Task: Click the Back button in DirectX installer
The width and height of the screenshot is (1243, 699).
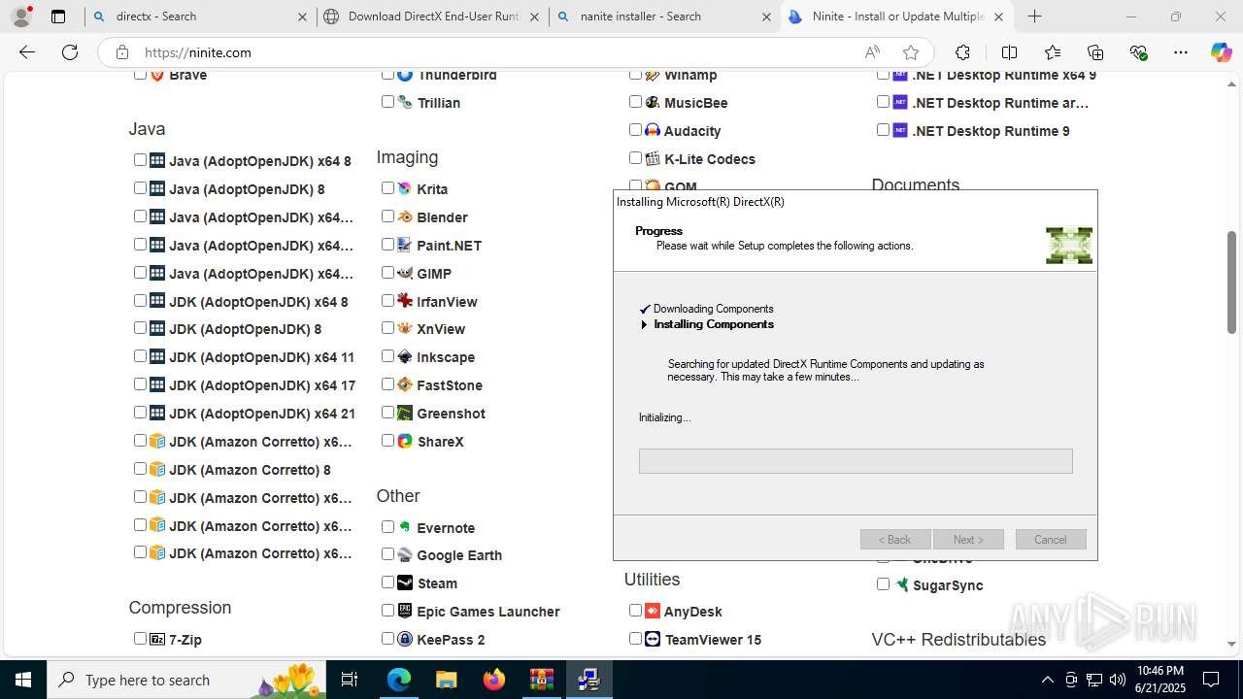Action: pos(895,539)
